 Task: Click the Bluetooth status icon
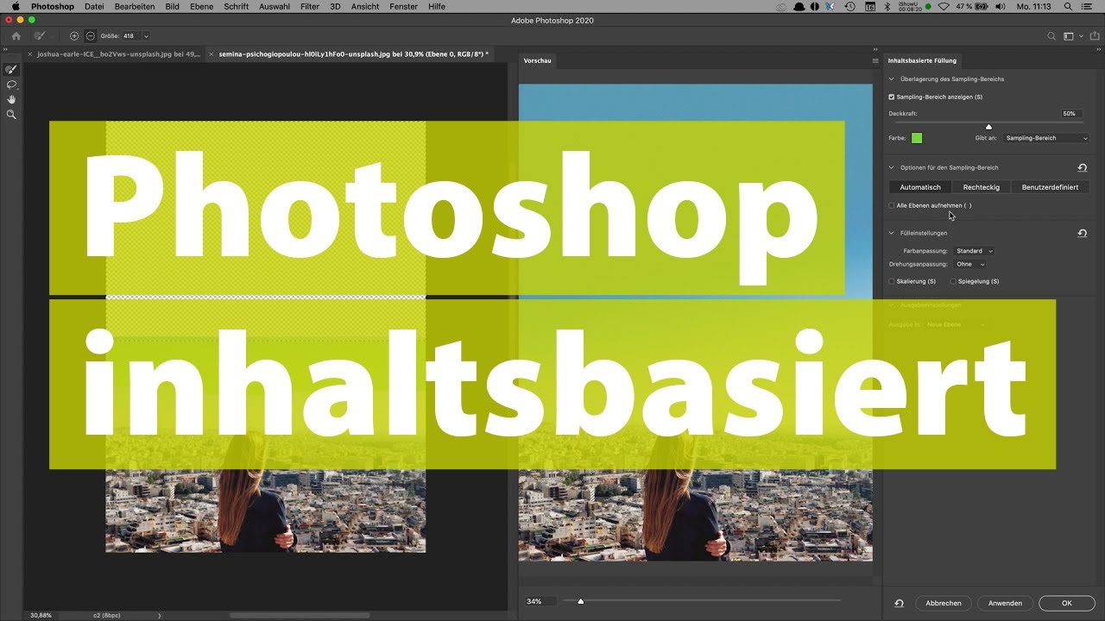tap(886, 7)
